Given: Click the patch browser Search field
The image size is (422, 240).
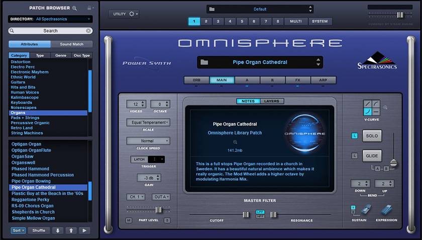Looking at the screenshot, I should click(x=50, y=31).
